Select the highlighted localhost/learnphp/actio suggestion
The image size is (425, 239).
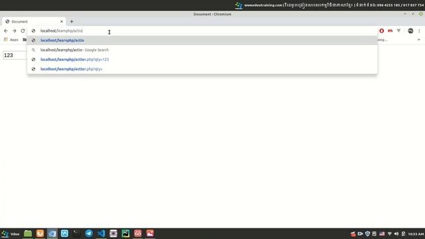202,40
